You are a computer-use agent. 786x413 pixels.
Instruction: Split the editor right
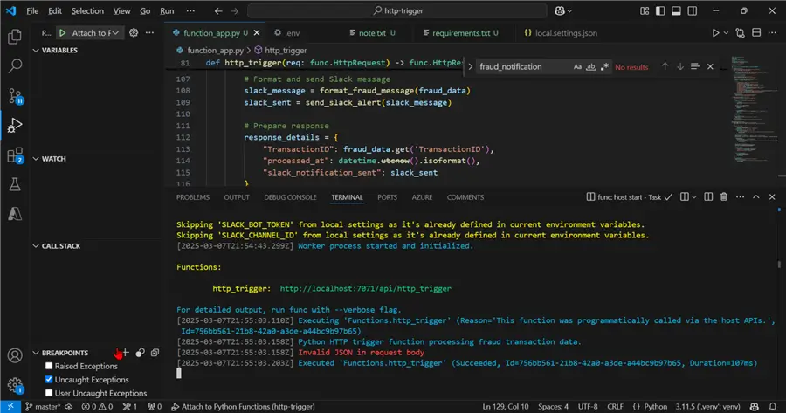[x=756, y=33]
